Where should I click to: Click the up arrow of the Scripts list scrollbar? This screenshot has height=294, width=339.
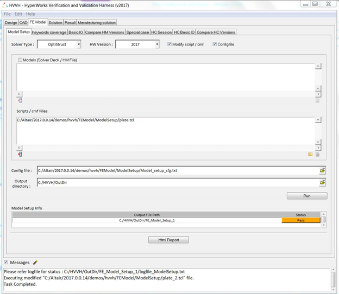[318, 120]
